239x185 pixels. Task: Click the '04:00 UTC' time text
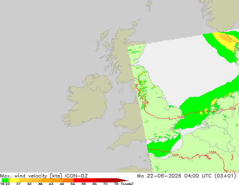coord(198,176)
